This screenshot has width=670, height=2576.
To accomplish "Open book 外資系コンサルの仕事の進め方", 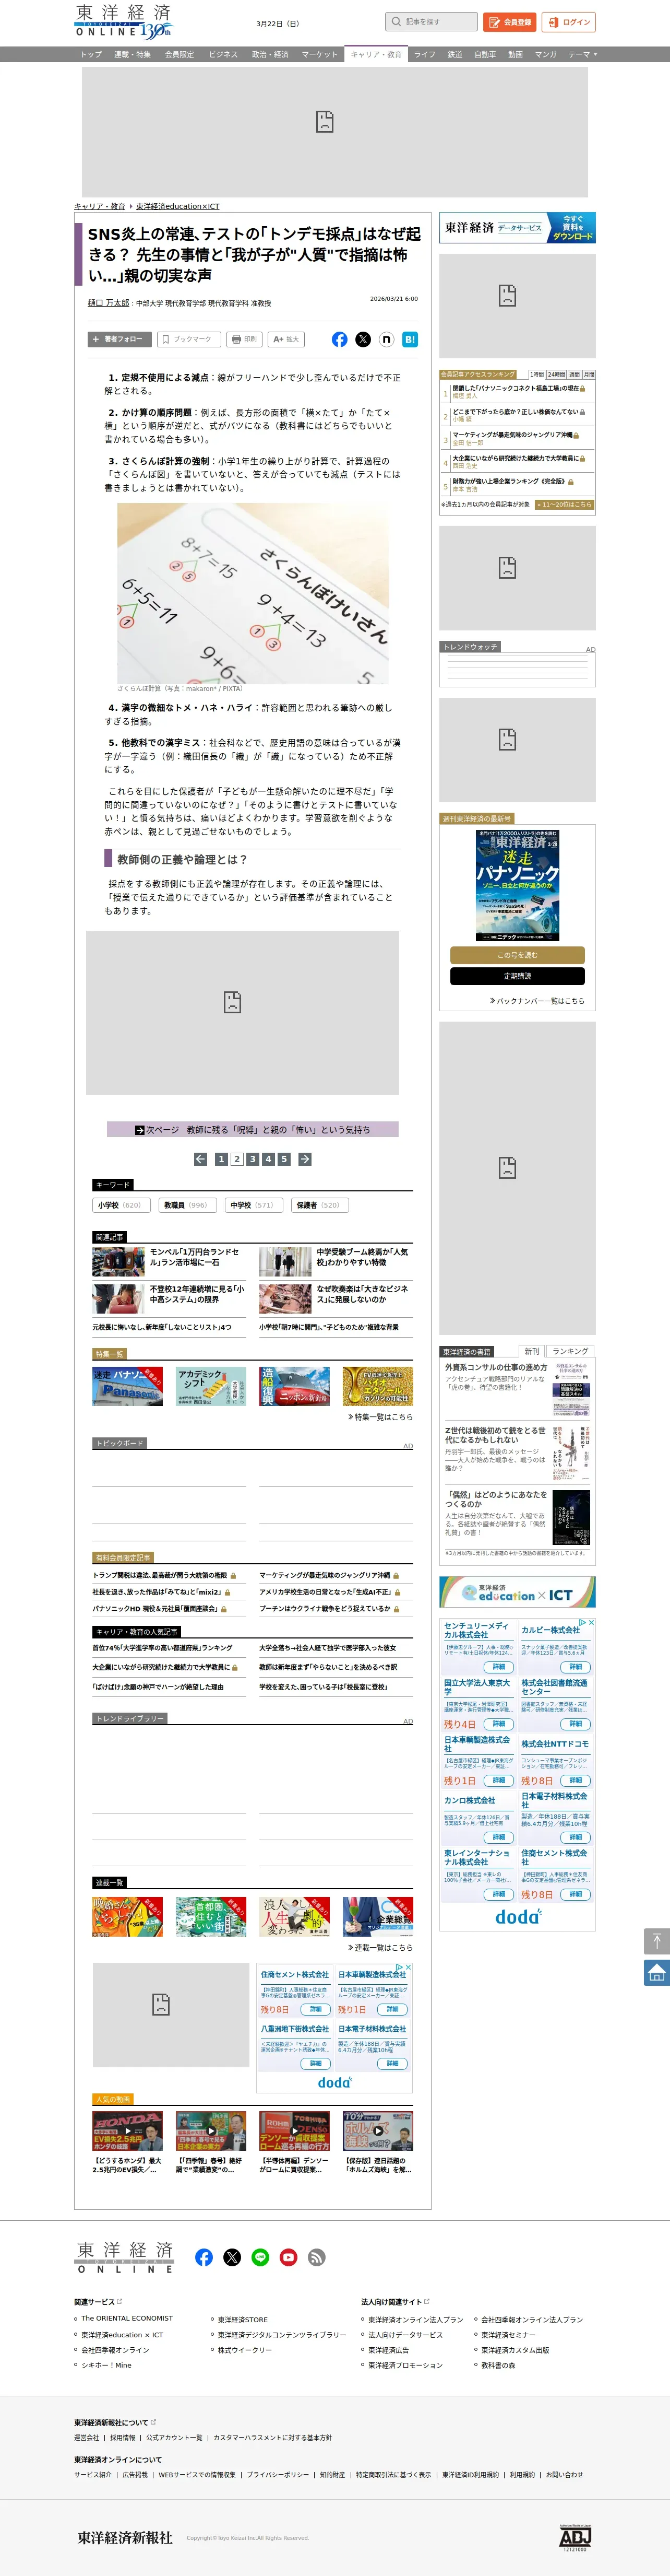I will (x=496, y=1367).
